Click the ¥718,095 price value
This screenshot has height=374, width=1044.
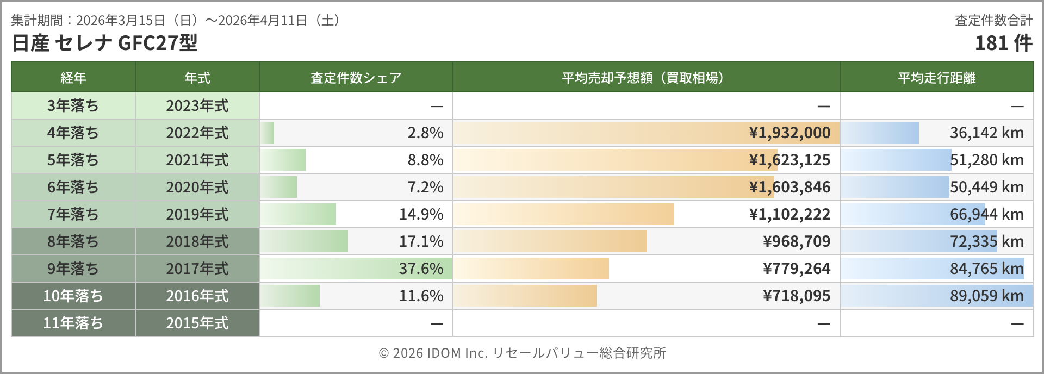[797, 296]
